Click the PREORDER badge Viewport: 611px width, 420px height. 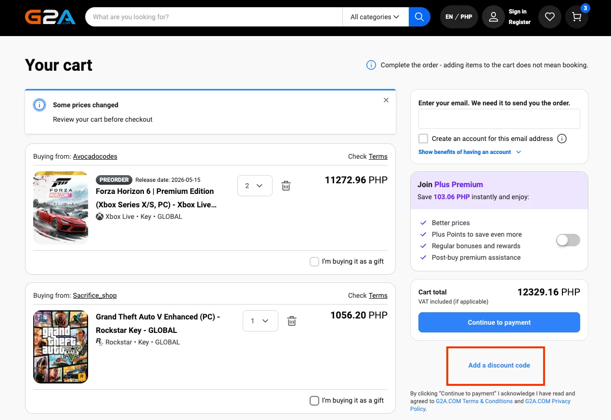[114, 180]
